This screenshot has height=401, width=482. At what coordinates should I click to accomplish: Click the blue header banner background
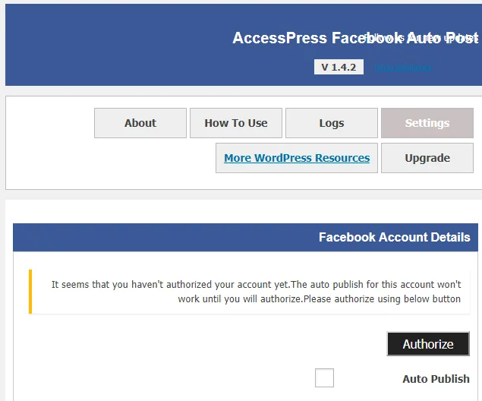pyautogui.click(x=123, y=46)
